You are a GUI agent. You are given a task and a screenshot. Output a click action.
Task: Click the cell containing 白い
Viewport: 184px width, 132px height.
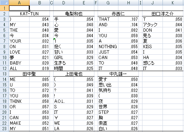pyautogui.click(x=108, y=128)
